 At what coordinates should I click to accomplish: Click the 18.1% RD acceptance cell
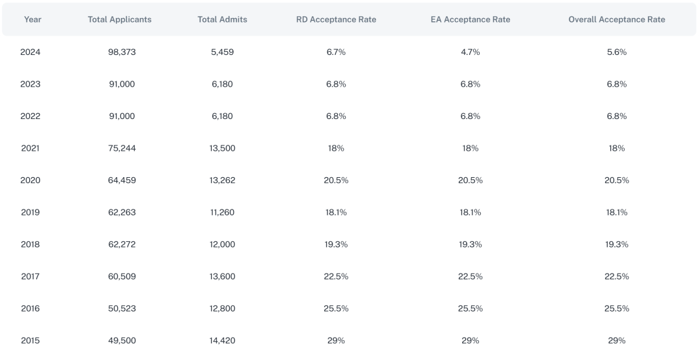tap(336, 212)
